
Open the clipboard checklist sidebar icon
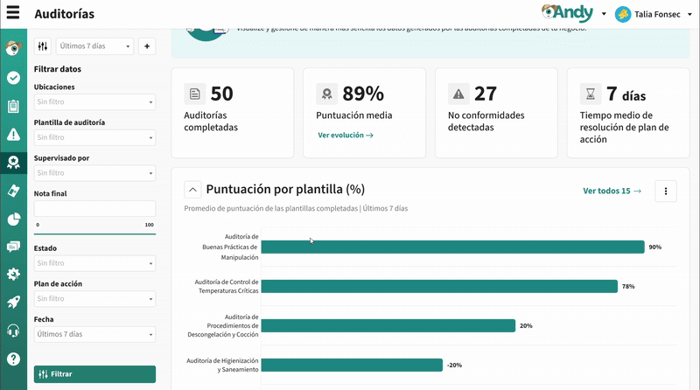coord(13,106)
